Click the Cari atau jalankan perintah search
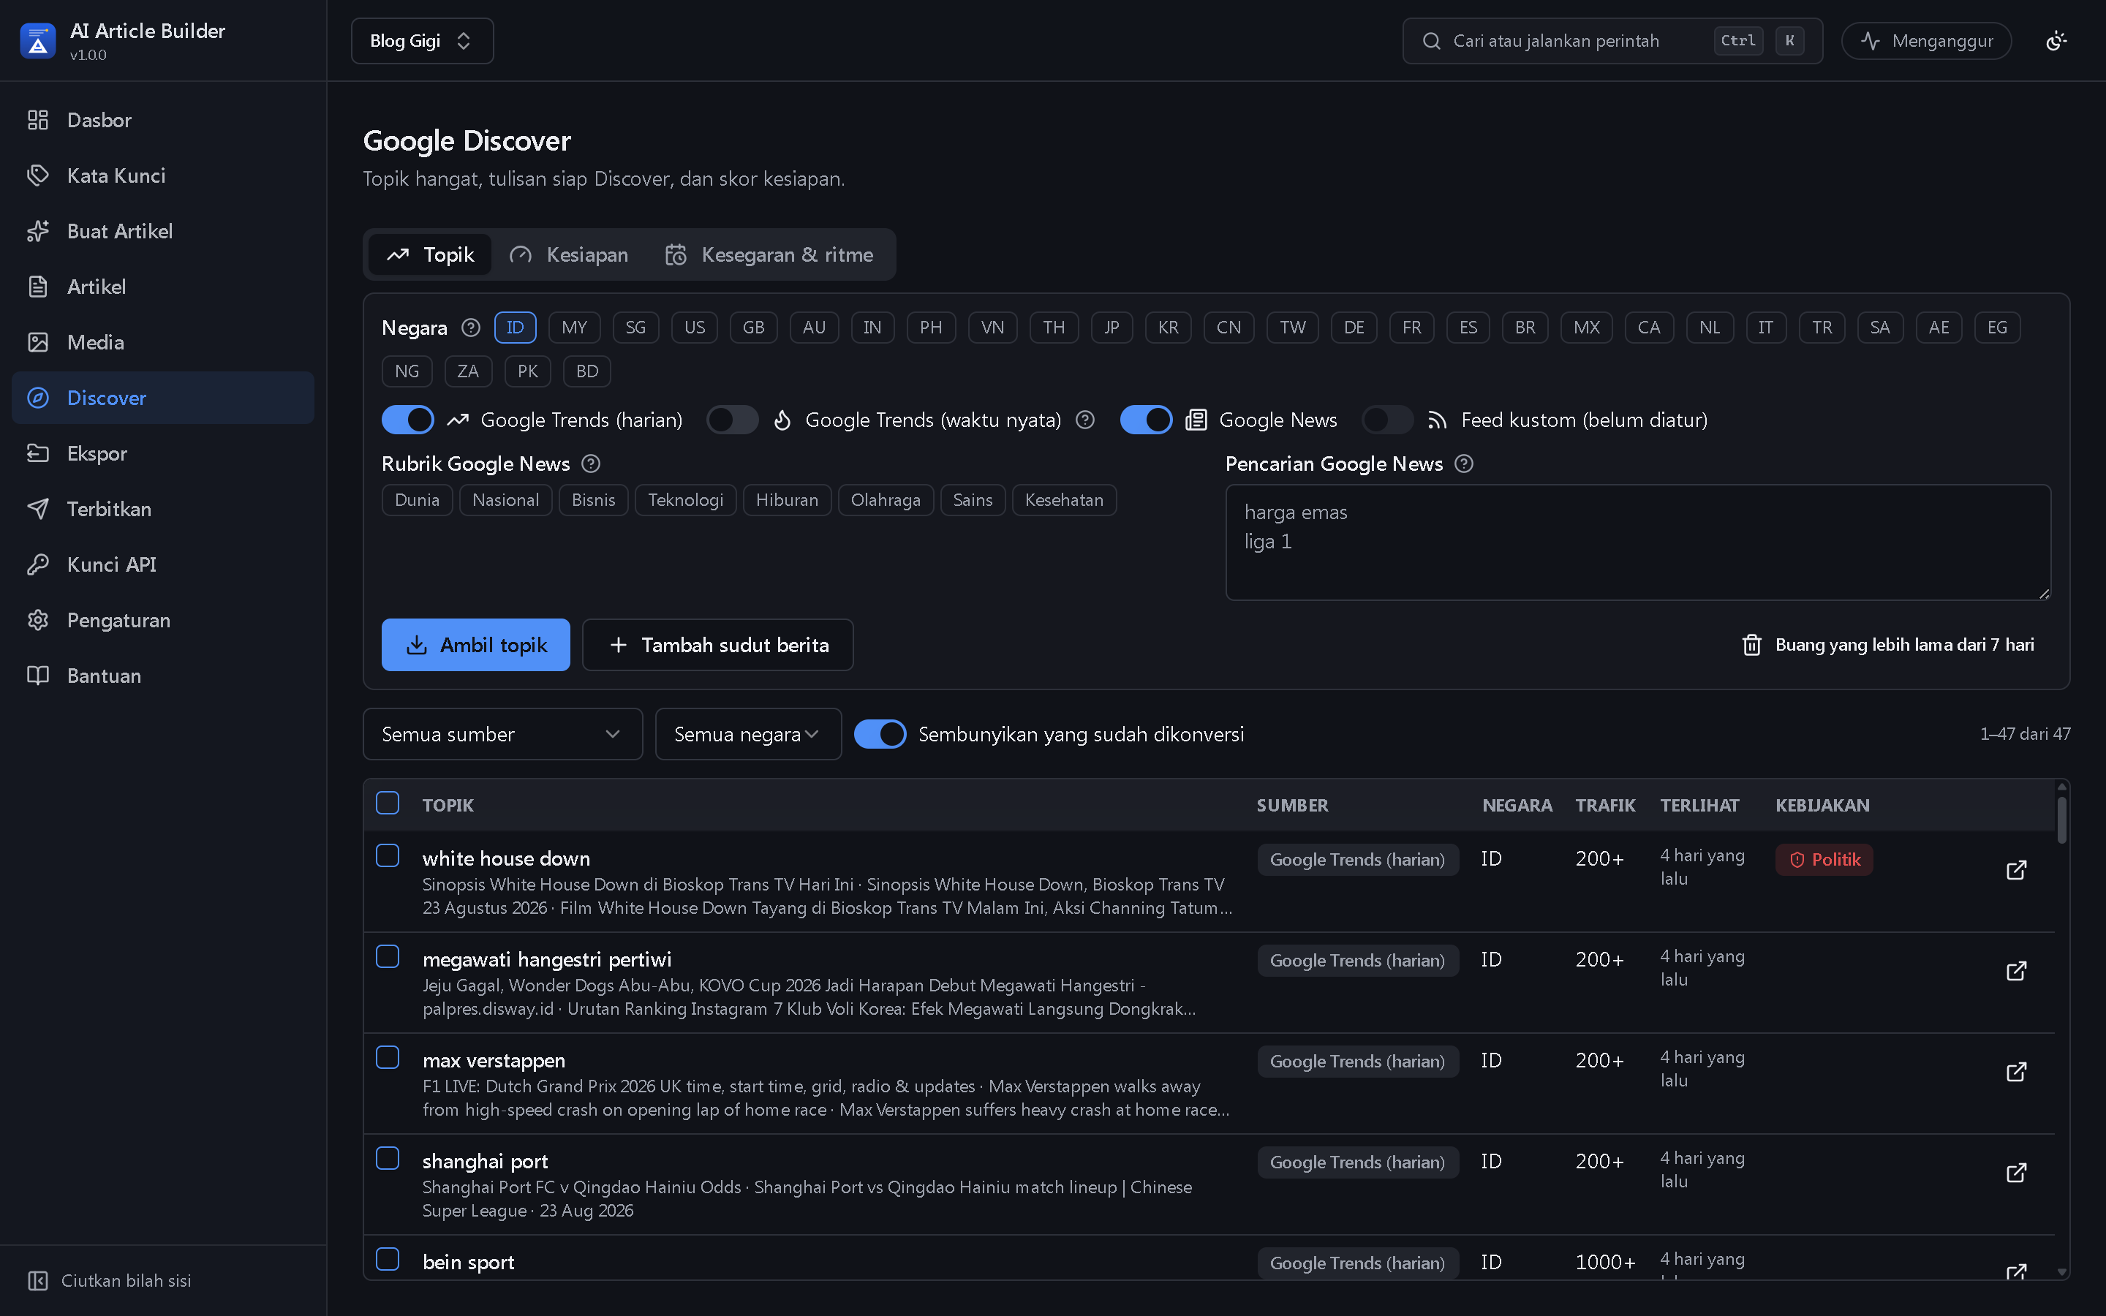Viewport: 2106px width, 1316px height. 1612,41
